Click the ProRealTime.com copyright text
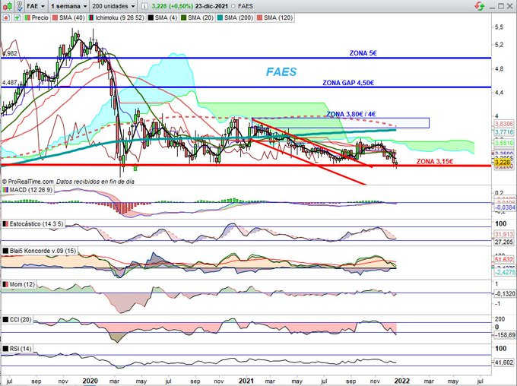Image resolution: width=517 pixels, height=386 pixels. pos(27,182)
